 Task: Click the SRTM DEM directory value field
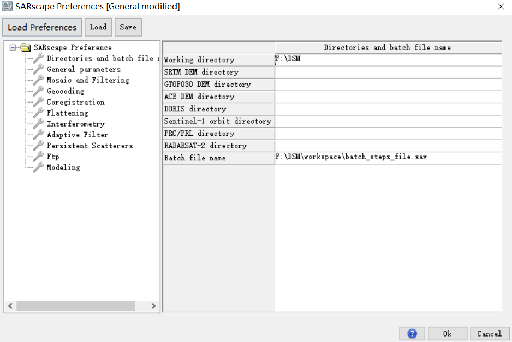pyautogui.click(x=388, y=72)
